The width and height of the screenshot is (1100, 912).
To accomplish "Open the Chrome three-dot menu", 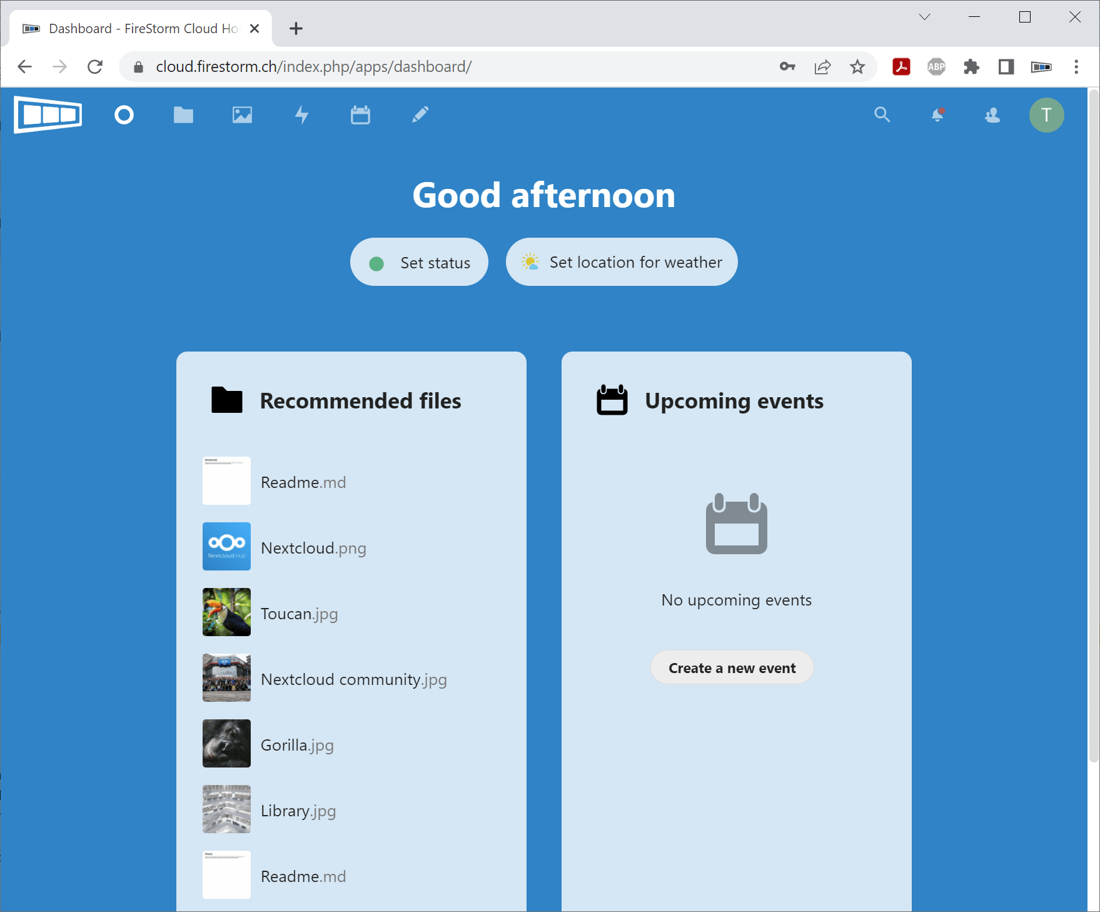I will [1076, 67].
